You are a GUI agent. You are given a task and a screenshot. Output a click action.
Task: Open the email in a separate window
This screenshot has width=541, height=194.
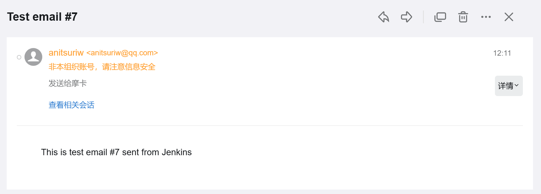(x=440, y=17)
